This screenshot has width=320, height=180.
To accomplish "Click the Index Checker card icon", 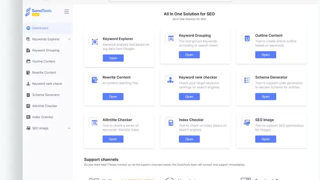I will [171, 123].
